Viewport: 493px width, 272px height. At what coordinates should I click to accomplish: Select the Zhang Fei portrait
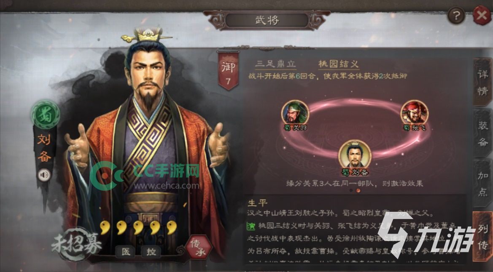pos(414,113)
